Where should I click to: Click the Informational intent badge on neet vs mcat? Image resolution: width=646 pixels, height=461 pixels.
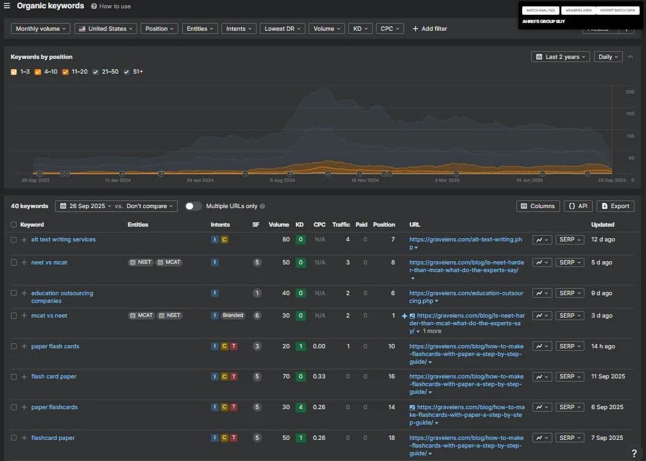(215, 263)
